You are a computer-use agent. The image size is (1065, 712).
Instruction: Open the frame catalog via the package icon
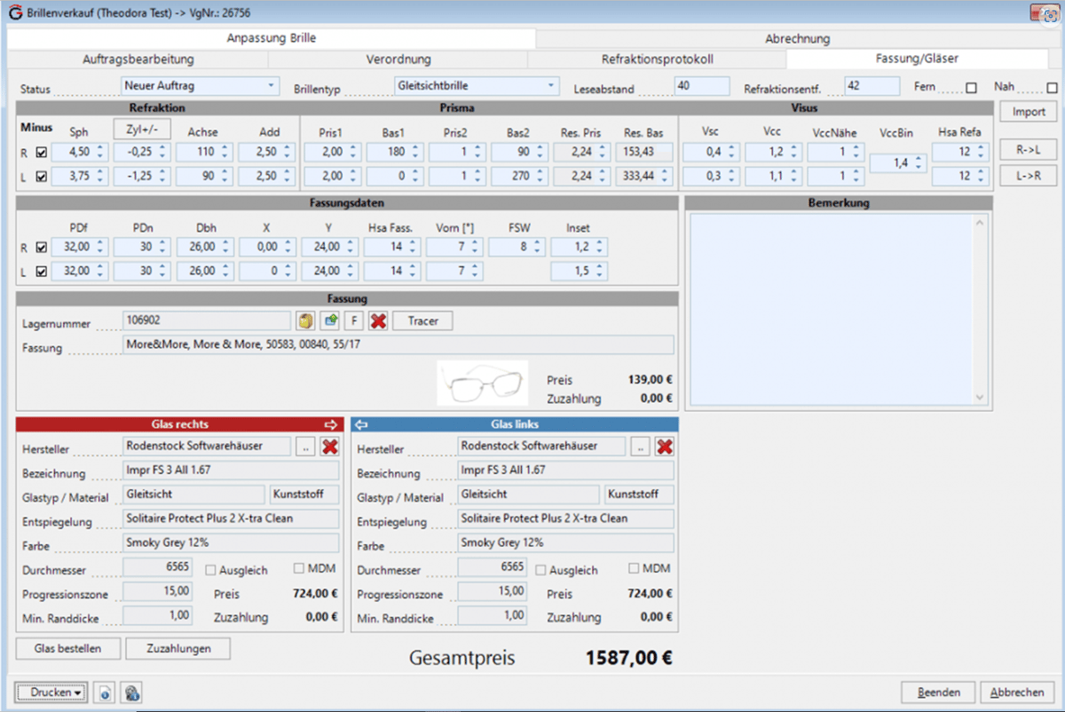click(x=305, y=320)
